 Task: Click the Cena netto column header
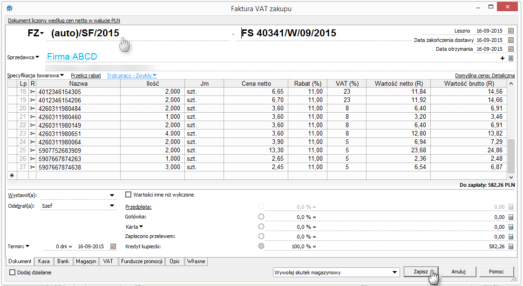(x=256, y=83)
